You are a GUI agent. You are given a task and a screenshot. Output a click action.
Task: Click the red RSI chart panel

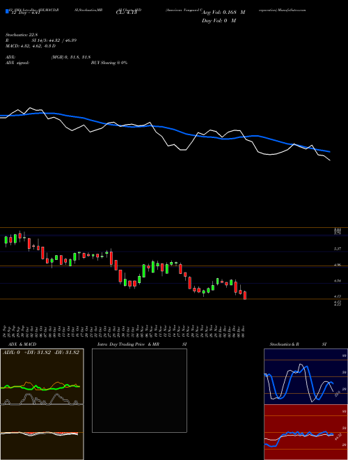click(306, 432)
